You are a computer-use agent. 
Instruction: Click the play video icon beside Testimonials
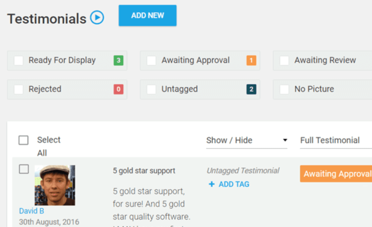(97, 18)
